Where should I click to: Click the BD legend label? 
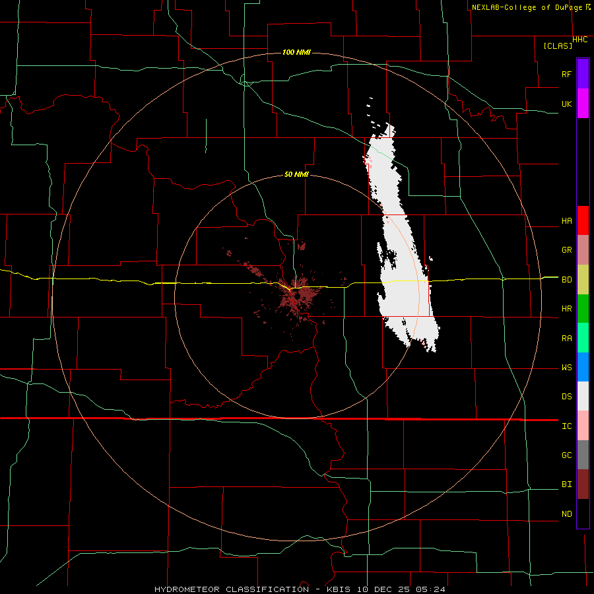point(566,280)
